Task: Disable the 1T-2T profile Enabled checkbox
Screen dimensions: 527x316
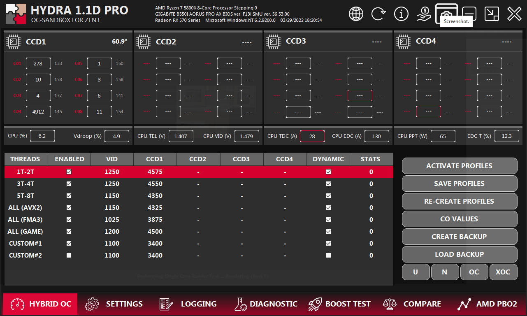Action: pyautogui.click(x=69, y=172)
